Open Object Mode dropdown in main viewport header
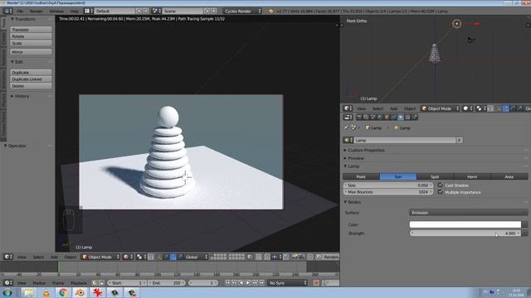 tap(101, 257)
